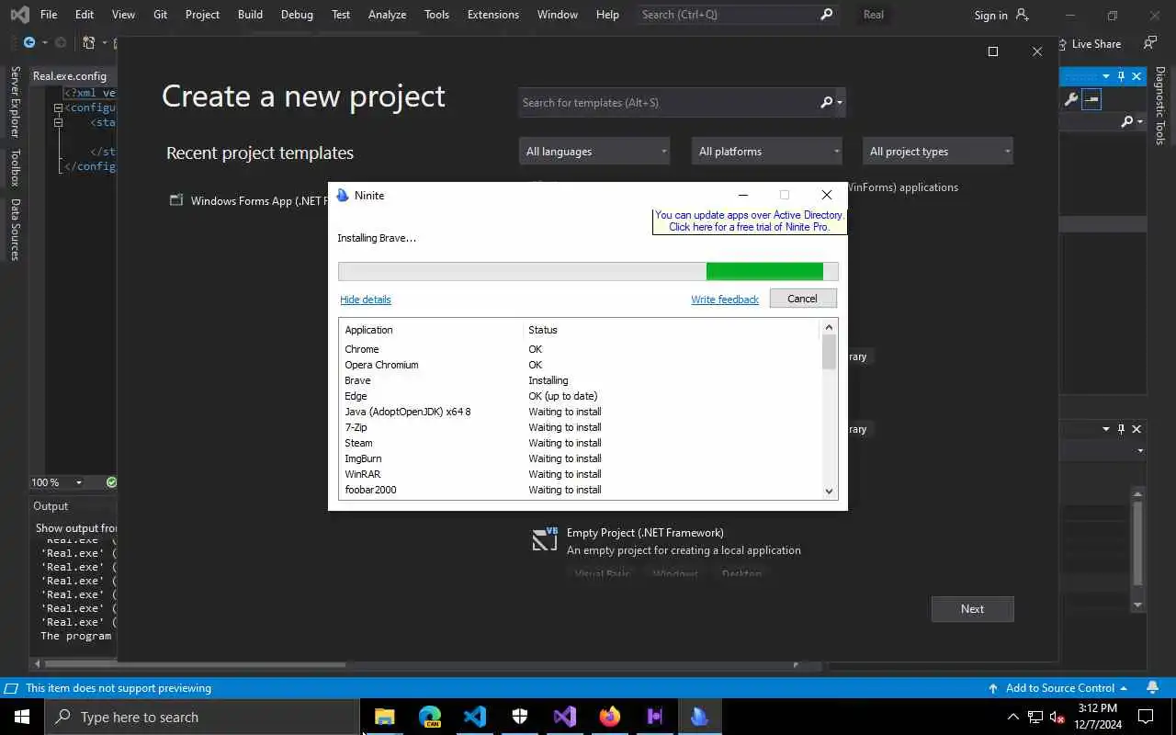Click Write feedback link in Ninite
Viewport: 1176px width, 735px height.
click(725, 300)
